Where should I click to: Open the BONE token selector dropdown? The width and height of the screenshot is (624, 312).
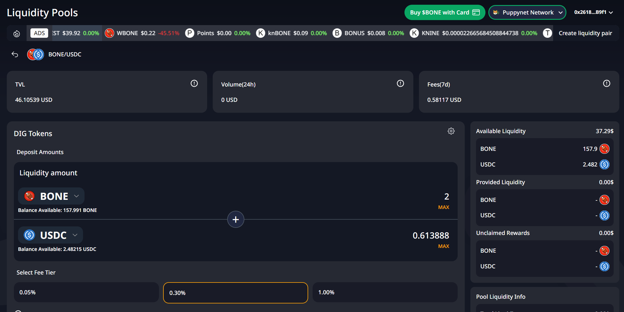[x=51, y=196]
